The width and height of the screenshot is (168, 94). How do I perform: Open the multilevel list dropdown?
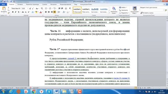[x=56, y=8]
